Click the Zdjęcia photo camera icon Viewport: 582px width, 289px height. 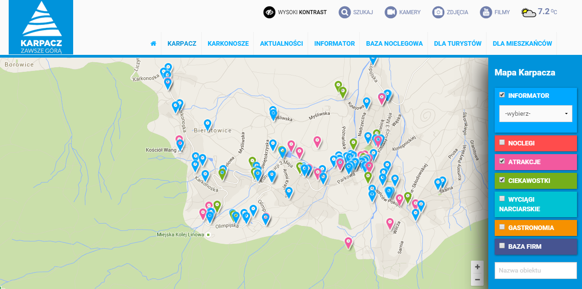point(438,12)
